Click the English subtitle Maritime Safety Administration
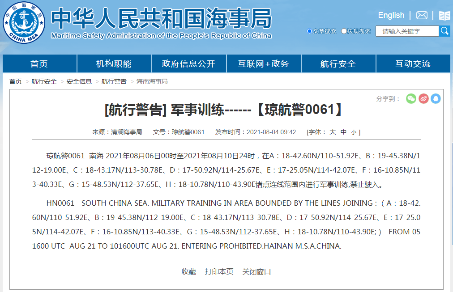 click(x=161, y=35)
